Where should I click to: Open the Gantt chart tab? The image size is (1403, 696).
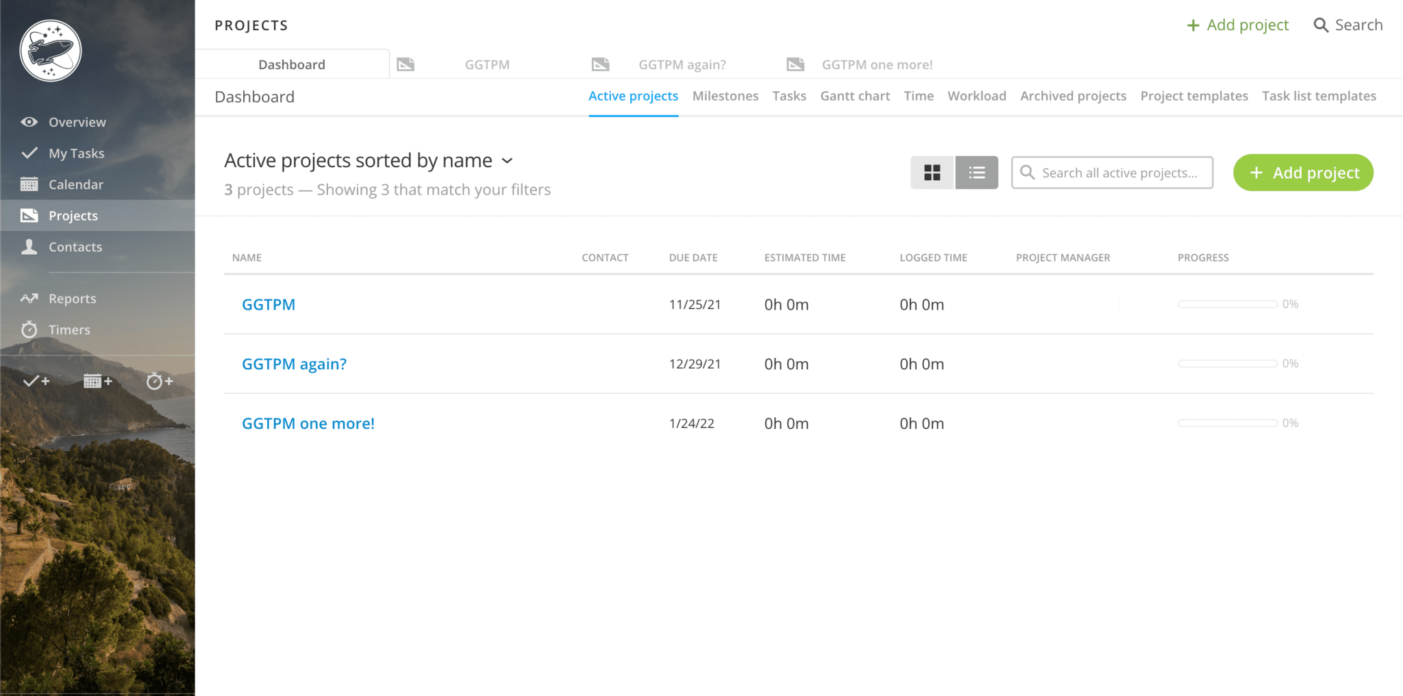[855, 96]
